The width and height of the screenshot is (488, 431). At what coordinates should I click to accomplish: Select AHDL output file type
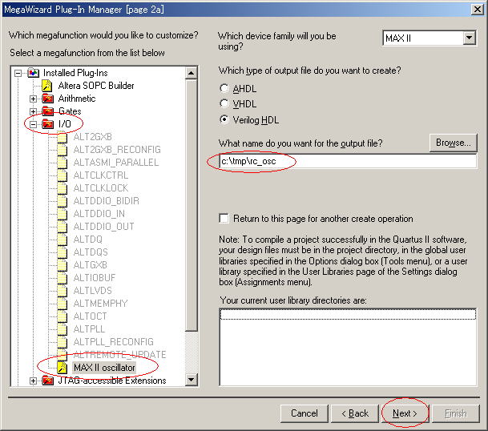point(224,88)
